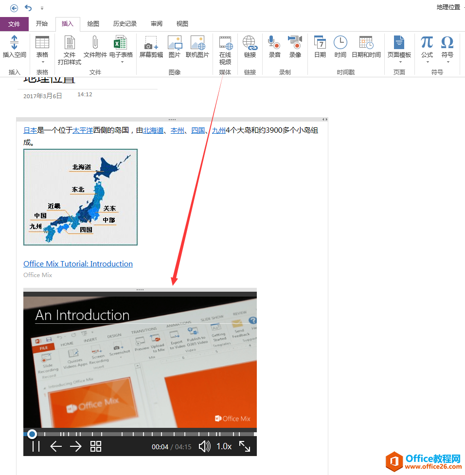This screenshot has height=475, width=465.
Task: Open the Spreadsheet (电子表格) dropdown
Action: pyautogui.click(x=121, y=62)
